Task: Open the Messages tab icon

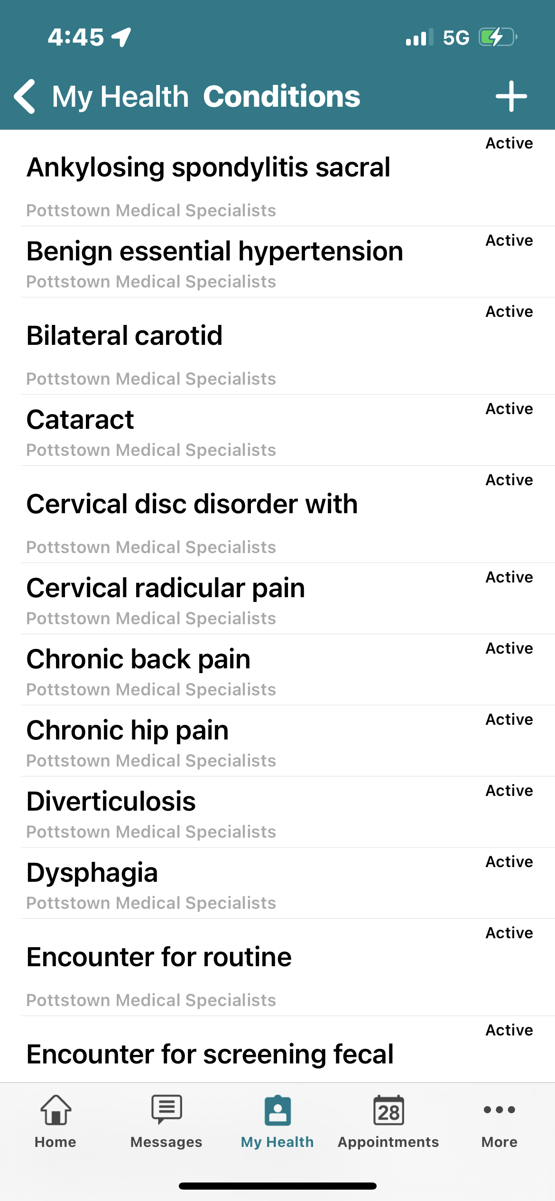Action: pyautogui.click(x=166, y=1110)
